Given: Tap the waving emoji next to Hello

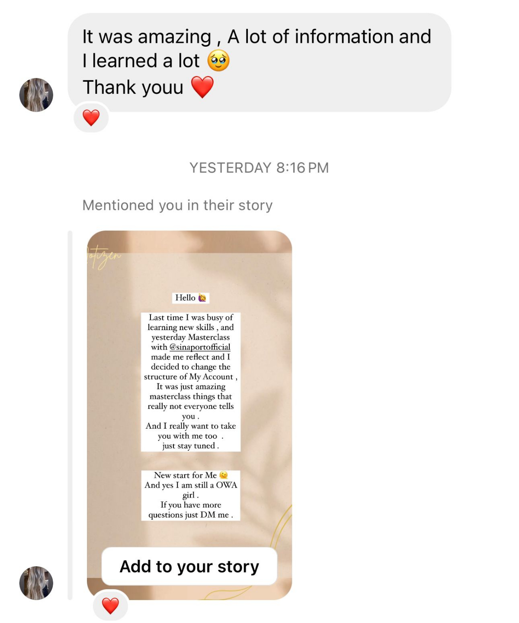Looking at the screenshot, I should click(202, 298).
